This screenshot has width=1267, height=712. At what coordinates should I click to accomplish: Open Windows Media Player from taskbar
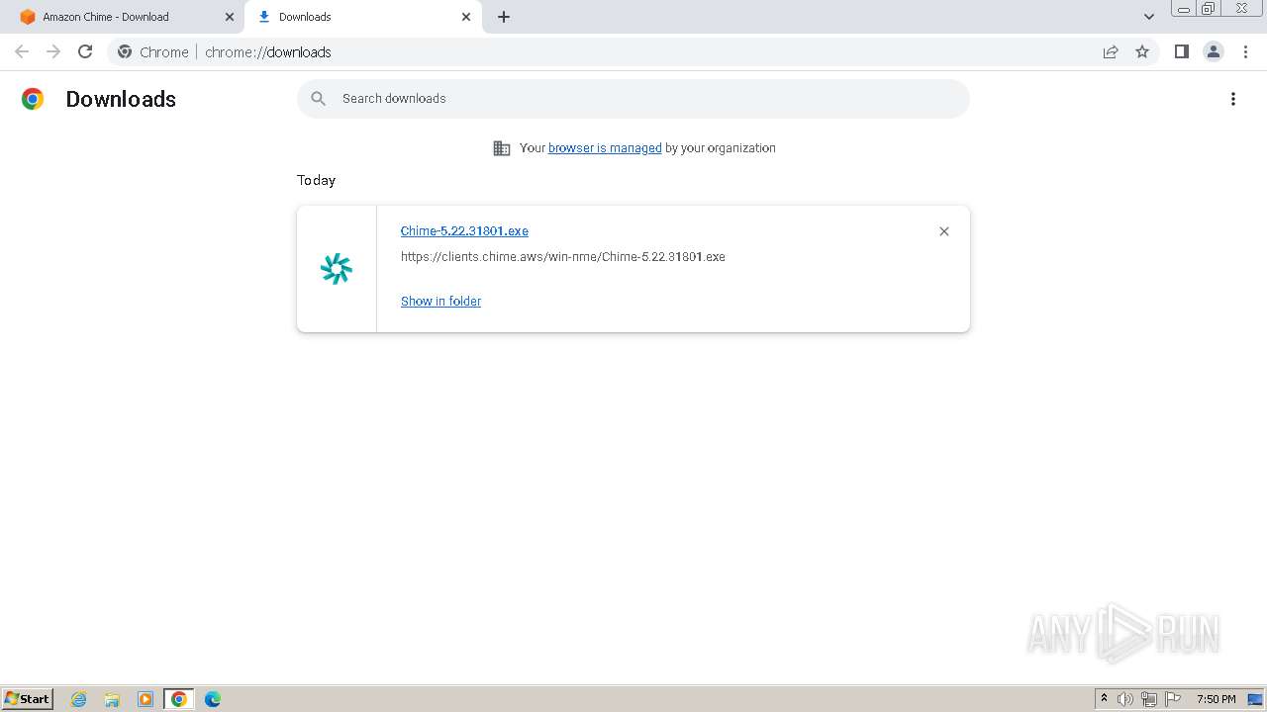pos(146,699)
